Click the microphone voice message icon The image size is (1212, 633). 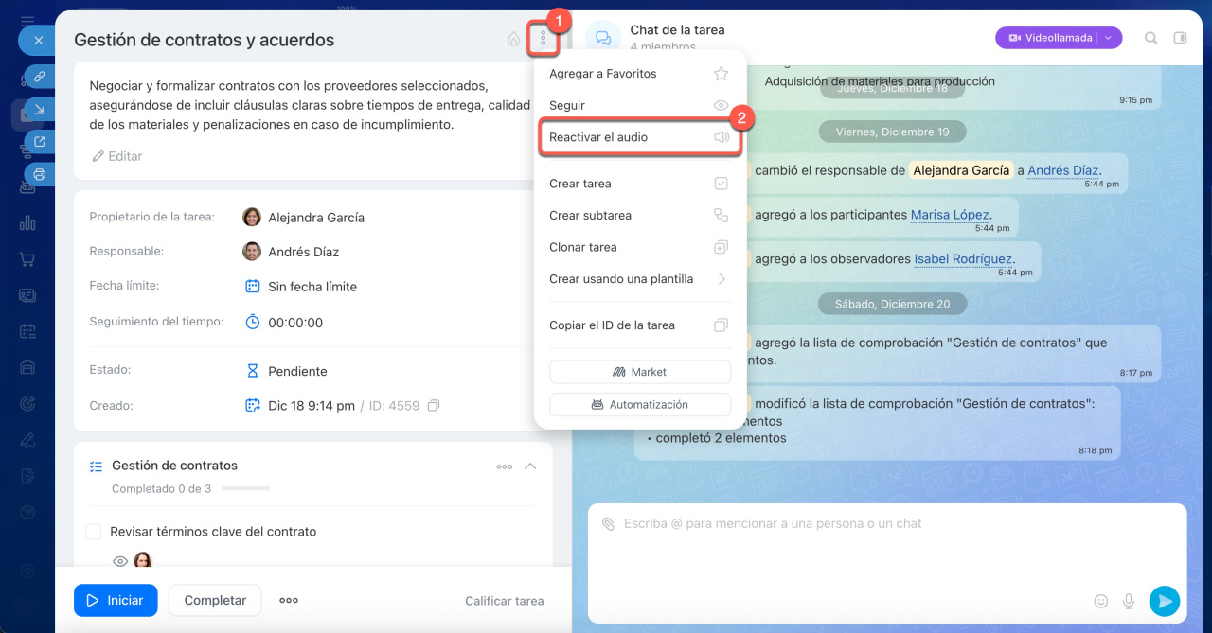tap(1129, 601)
